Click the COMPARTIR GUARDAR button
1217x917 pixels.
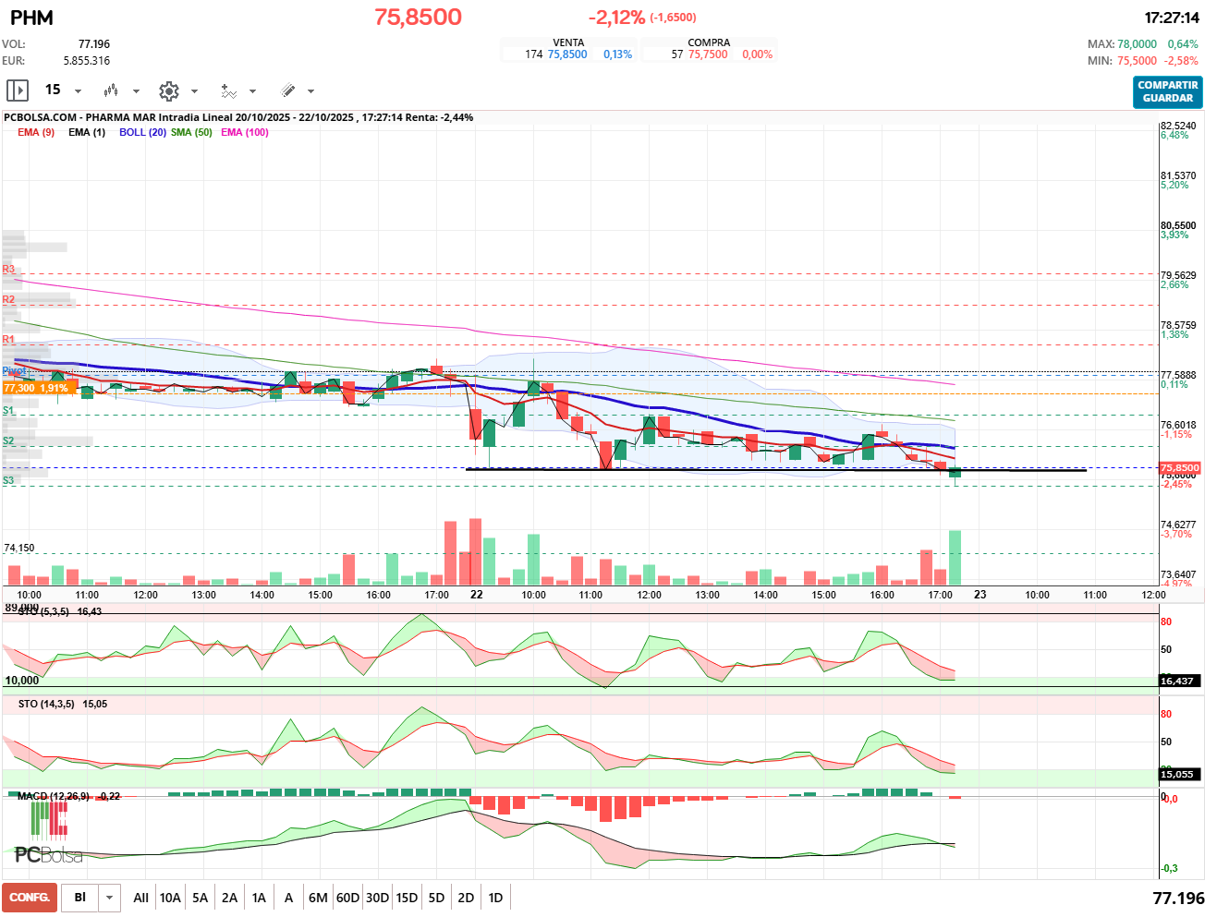coord(1167,91)
